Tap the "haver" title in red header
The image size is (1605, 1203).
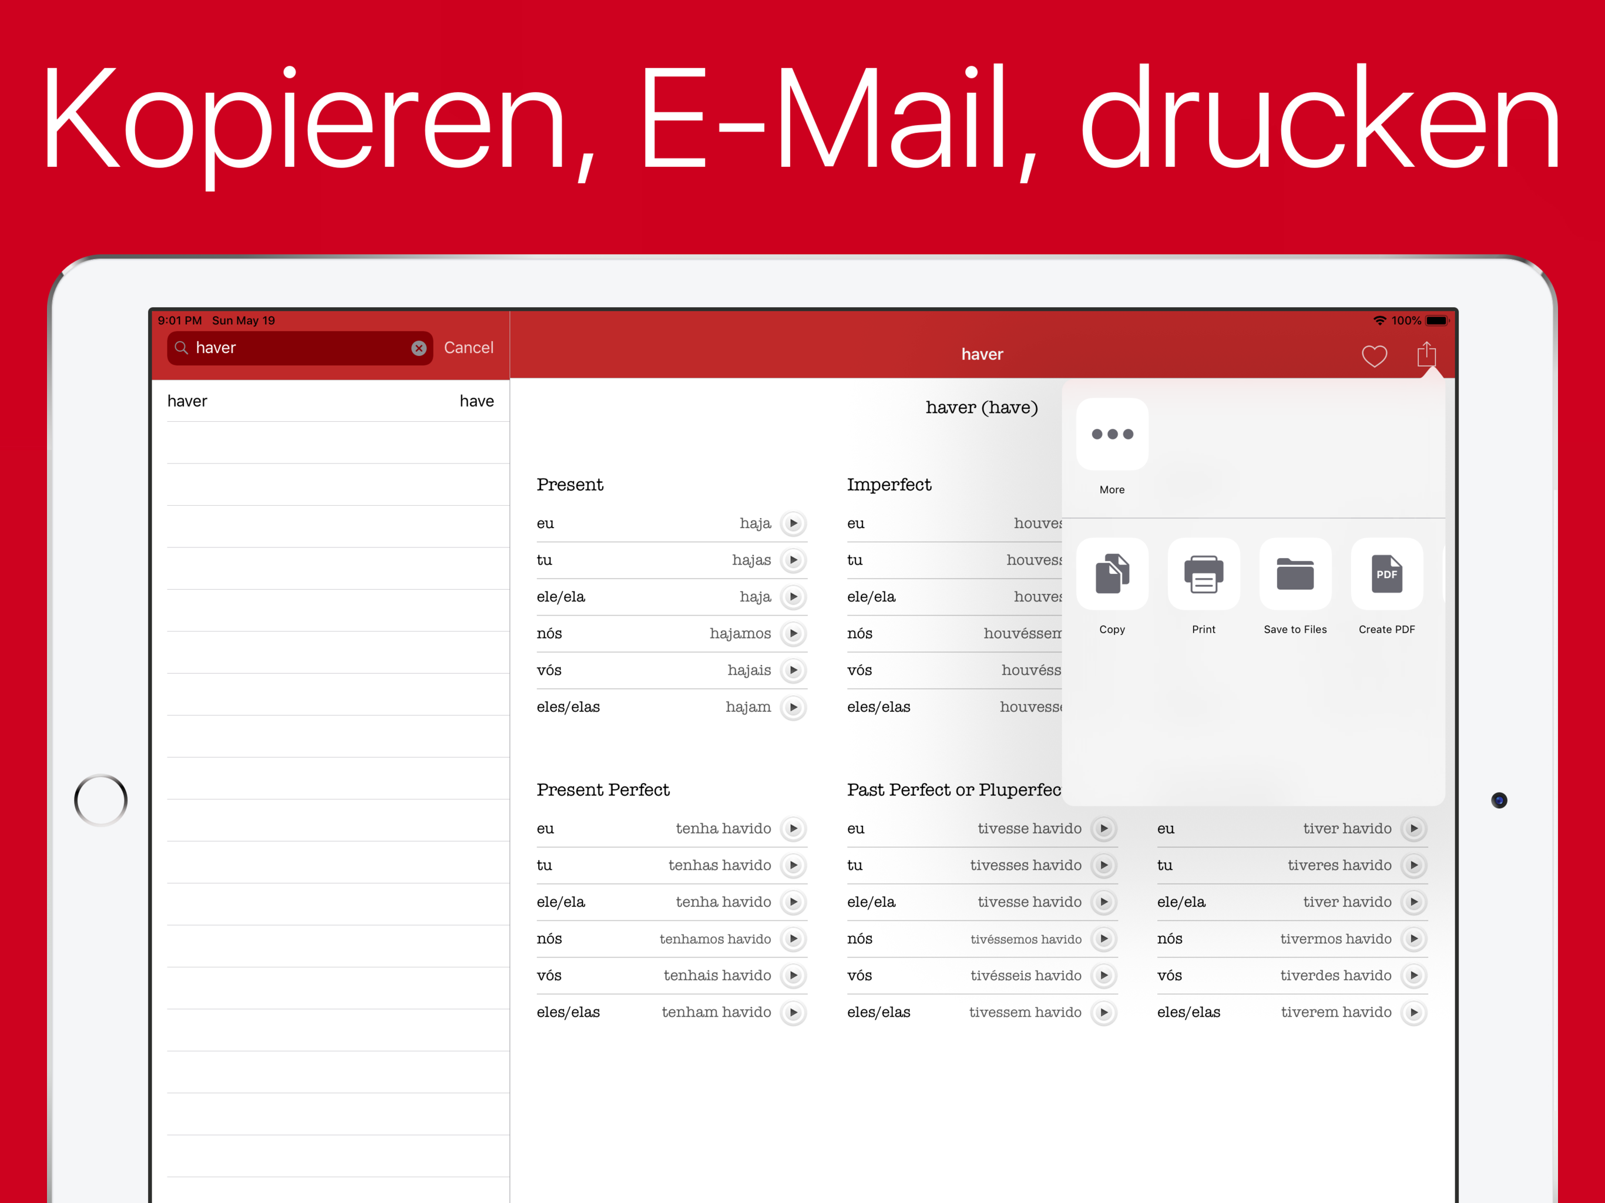[982, 354]
